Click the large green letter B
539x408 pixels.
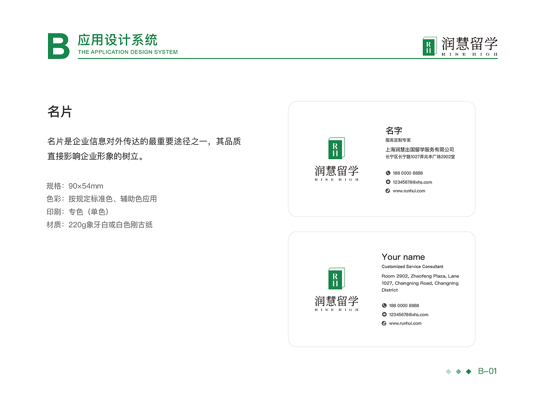coord(59,44)
